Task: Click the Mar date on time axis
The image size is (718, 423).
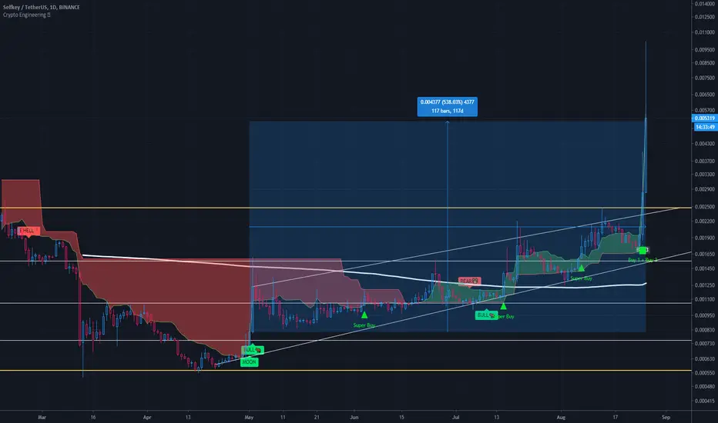Action: tap(42, 417)
